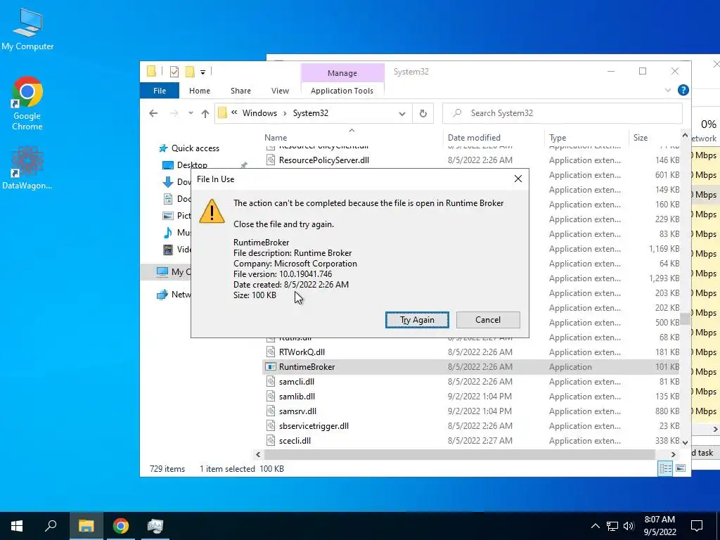Open recent locations dropdown arrow
The height and width of the screenshot is (540, 720).
tap(190, 113)
